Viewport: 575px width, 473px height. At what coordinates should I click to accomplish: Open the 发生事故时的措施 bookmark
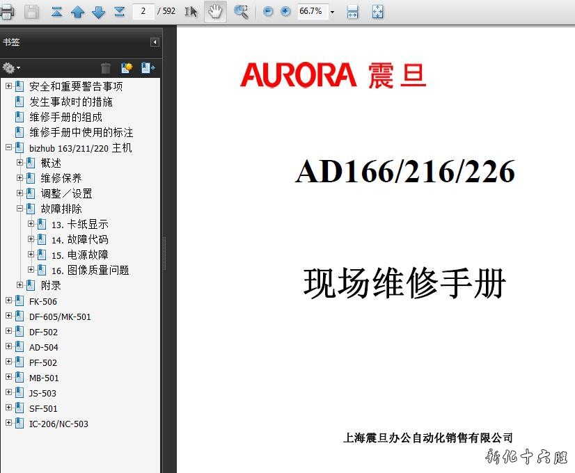coord(70,102)
